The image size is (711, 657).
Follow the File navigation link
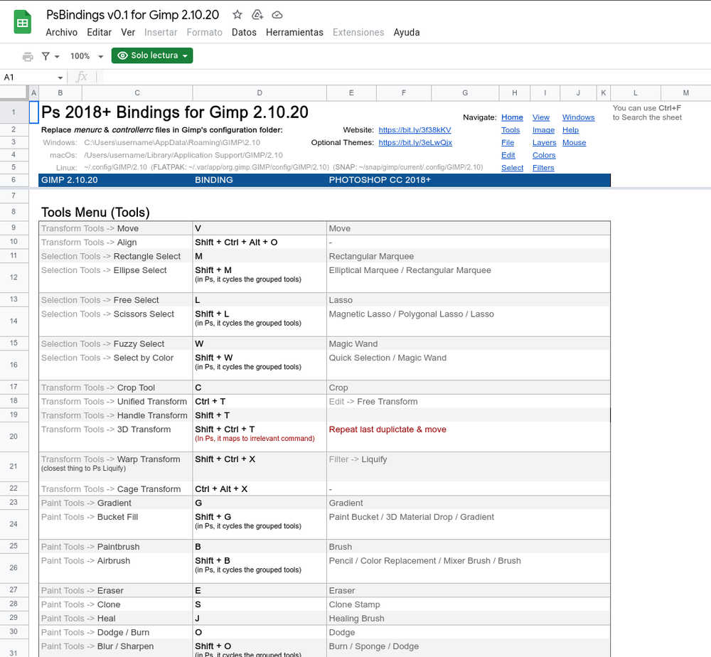tap(508, 142)
